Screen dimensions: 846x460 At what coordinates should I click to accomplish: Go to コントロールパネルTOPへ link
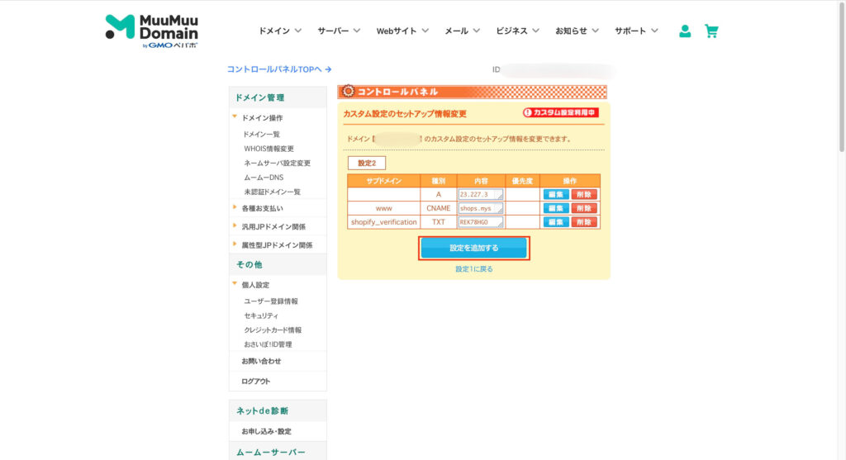point(278,69)
